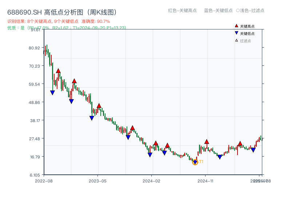The width and height of the screenshot is (291, 218).
Task: Click the T1 text label beside the orange circle
Action: (201, 162)
